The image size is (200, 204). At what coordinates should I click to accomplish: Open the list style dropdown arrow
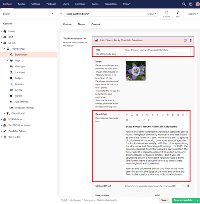187,115
